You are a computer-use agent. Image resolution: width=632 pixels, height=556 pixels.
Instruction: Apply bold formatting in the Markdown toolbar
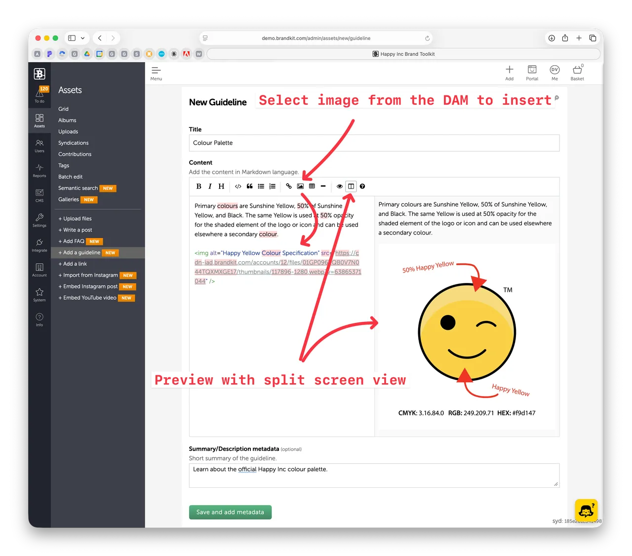(x=198, y=186)
